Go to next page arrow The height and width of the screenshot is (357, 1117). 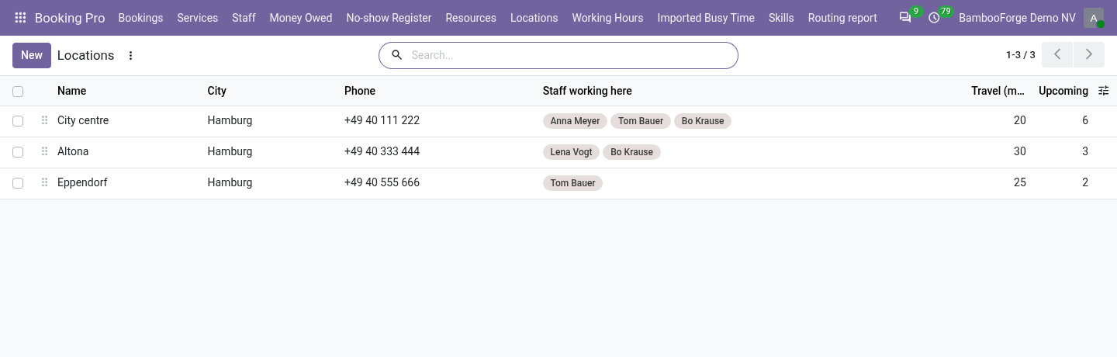tap(1088, 54)
